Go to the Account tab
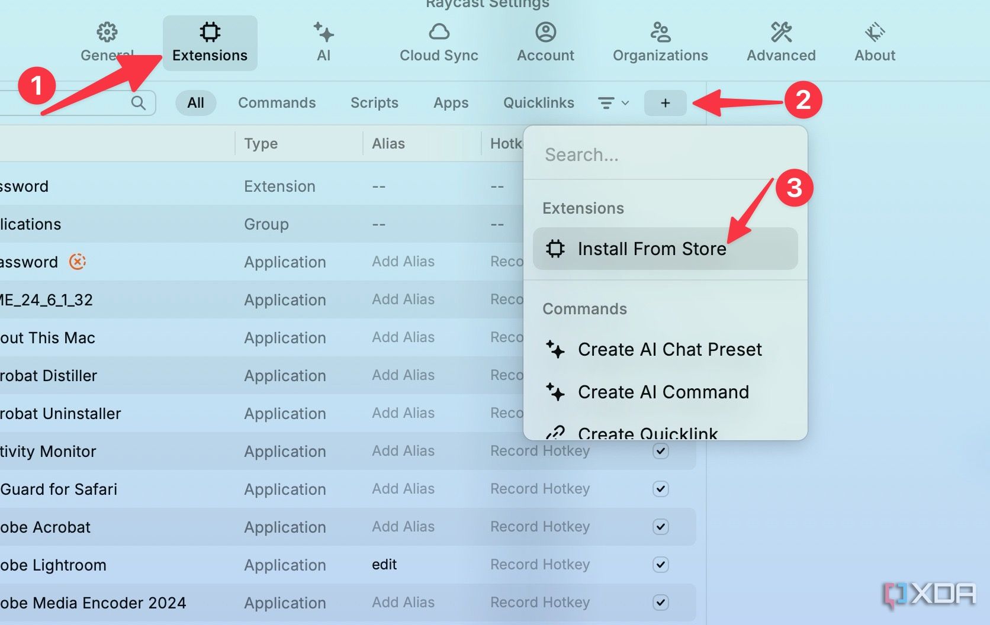This screenshot has width=990, height=625. click(545, 43)
